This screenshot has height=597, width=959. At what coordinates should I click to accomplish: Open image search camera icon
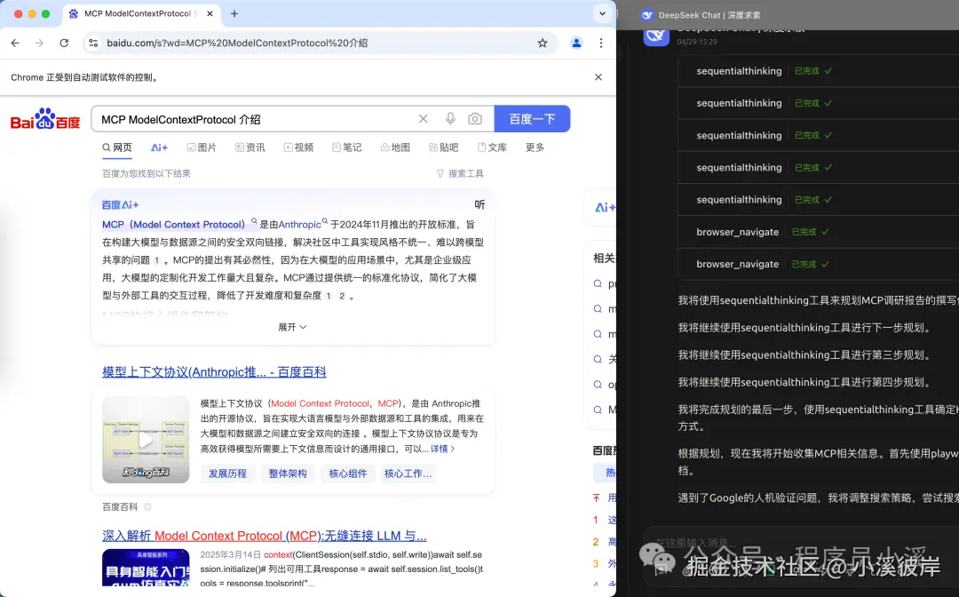475,119
